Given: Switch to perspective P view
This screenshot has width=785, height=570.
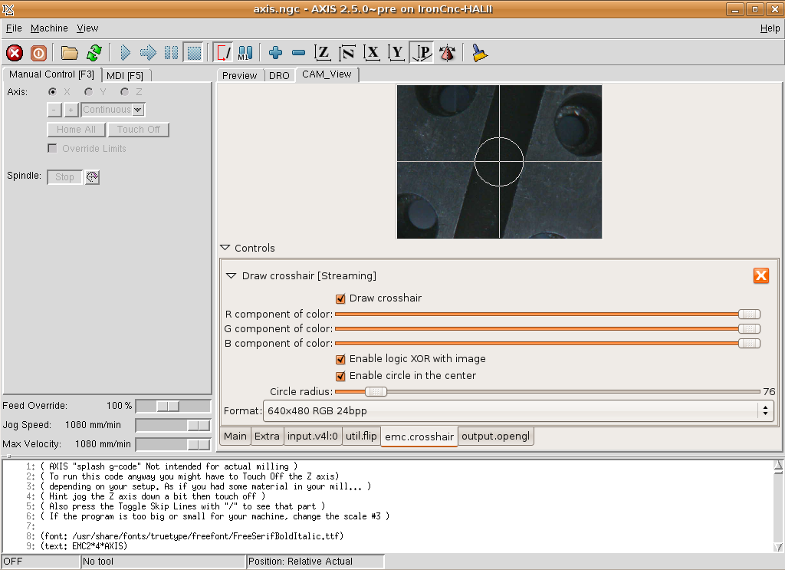Looking at the screenshot, I should pos(422,53).
